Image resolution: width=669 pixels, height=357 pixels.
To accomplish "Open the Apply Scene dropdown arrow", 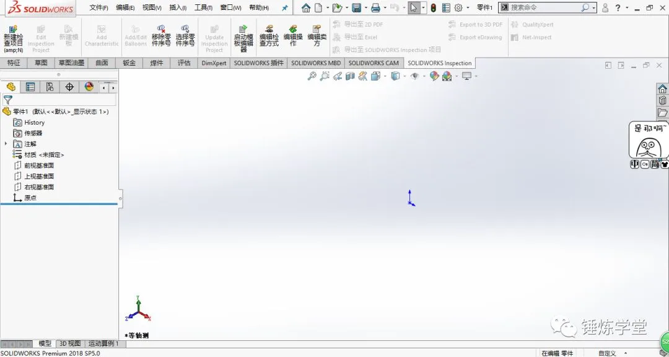I will (x=457, y=76).
